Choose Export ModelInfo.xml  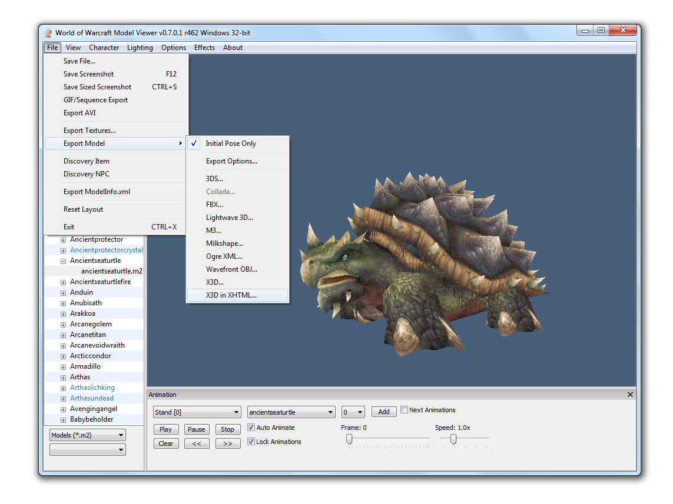coord(116,192)
